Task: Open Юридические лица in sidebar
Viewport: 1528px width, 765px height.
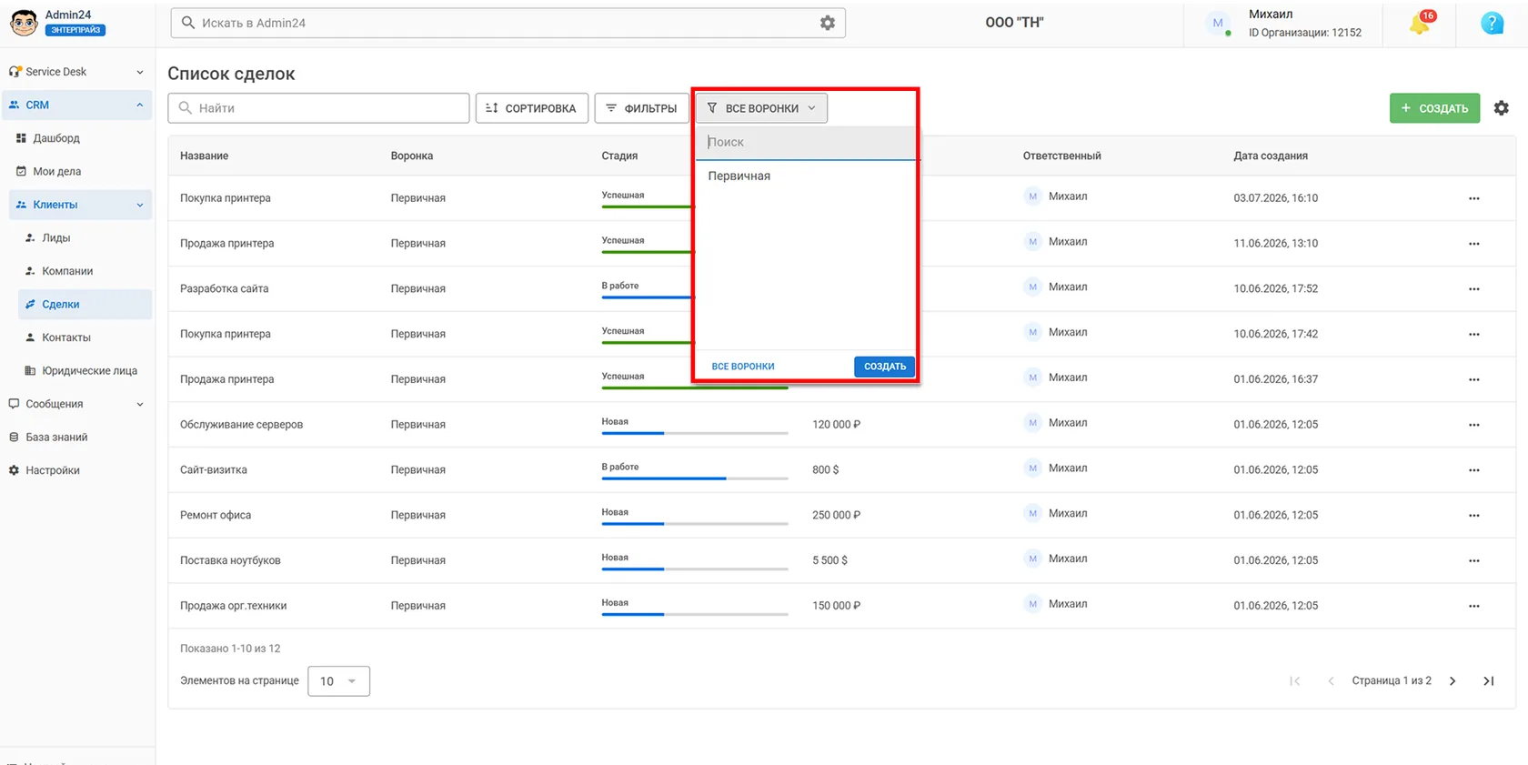Action: [x=85, y=370]
